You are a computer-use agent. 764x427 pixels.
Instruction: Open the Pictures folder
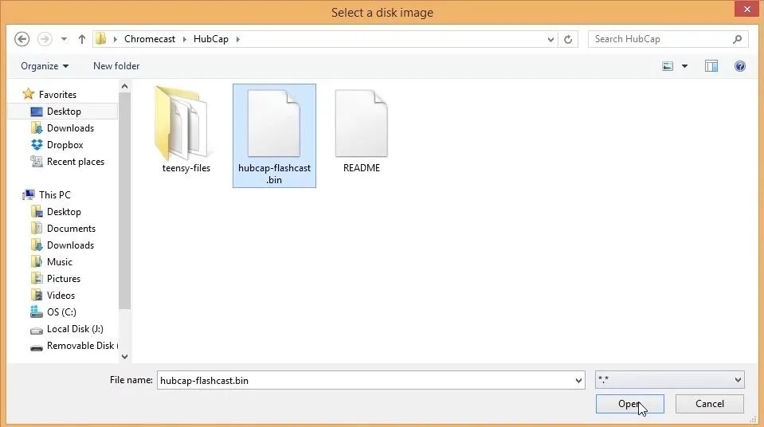click(64, 278)
